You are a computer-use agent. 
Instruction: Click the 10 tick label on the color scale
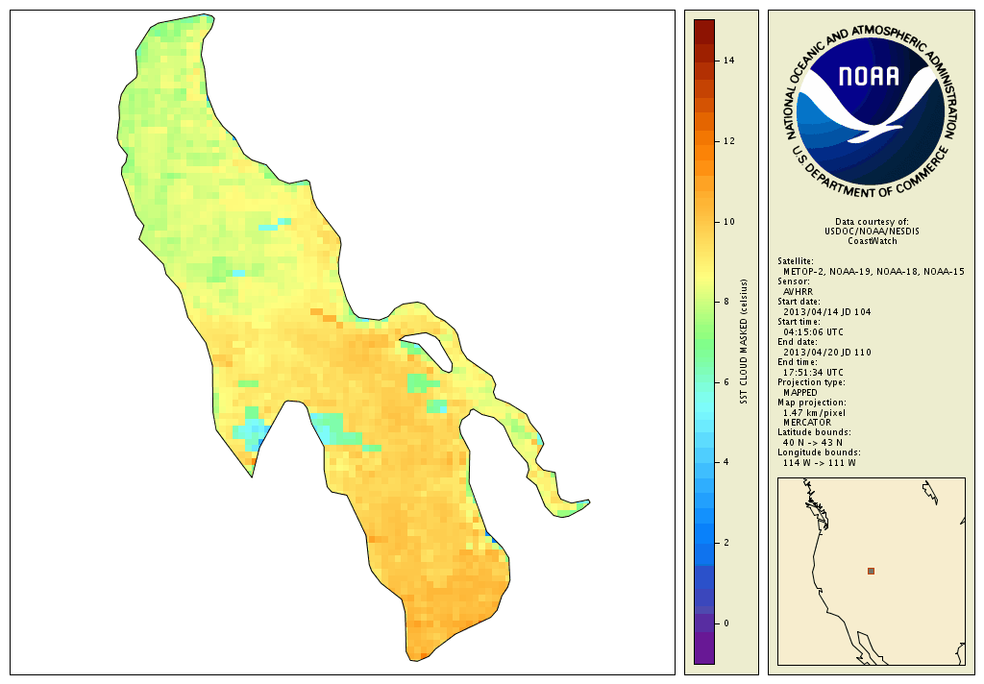[728, 222]
